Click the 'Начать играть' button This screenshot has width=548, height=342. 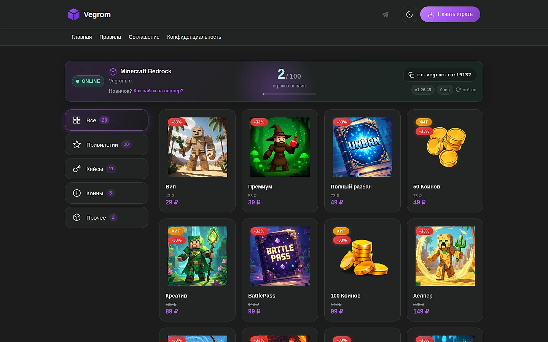pos(450,14)
